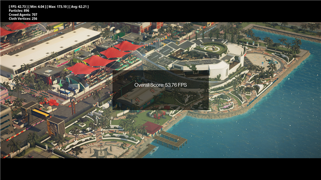Click the small boat beside the dock
This screenshot has height=180, width=321.
click(154, 151)
